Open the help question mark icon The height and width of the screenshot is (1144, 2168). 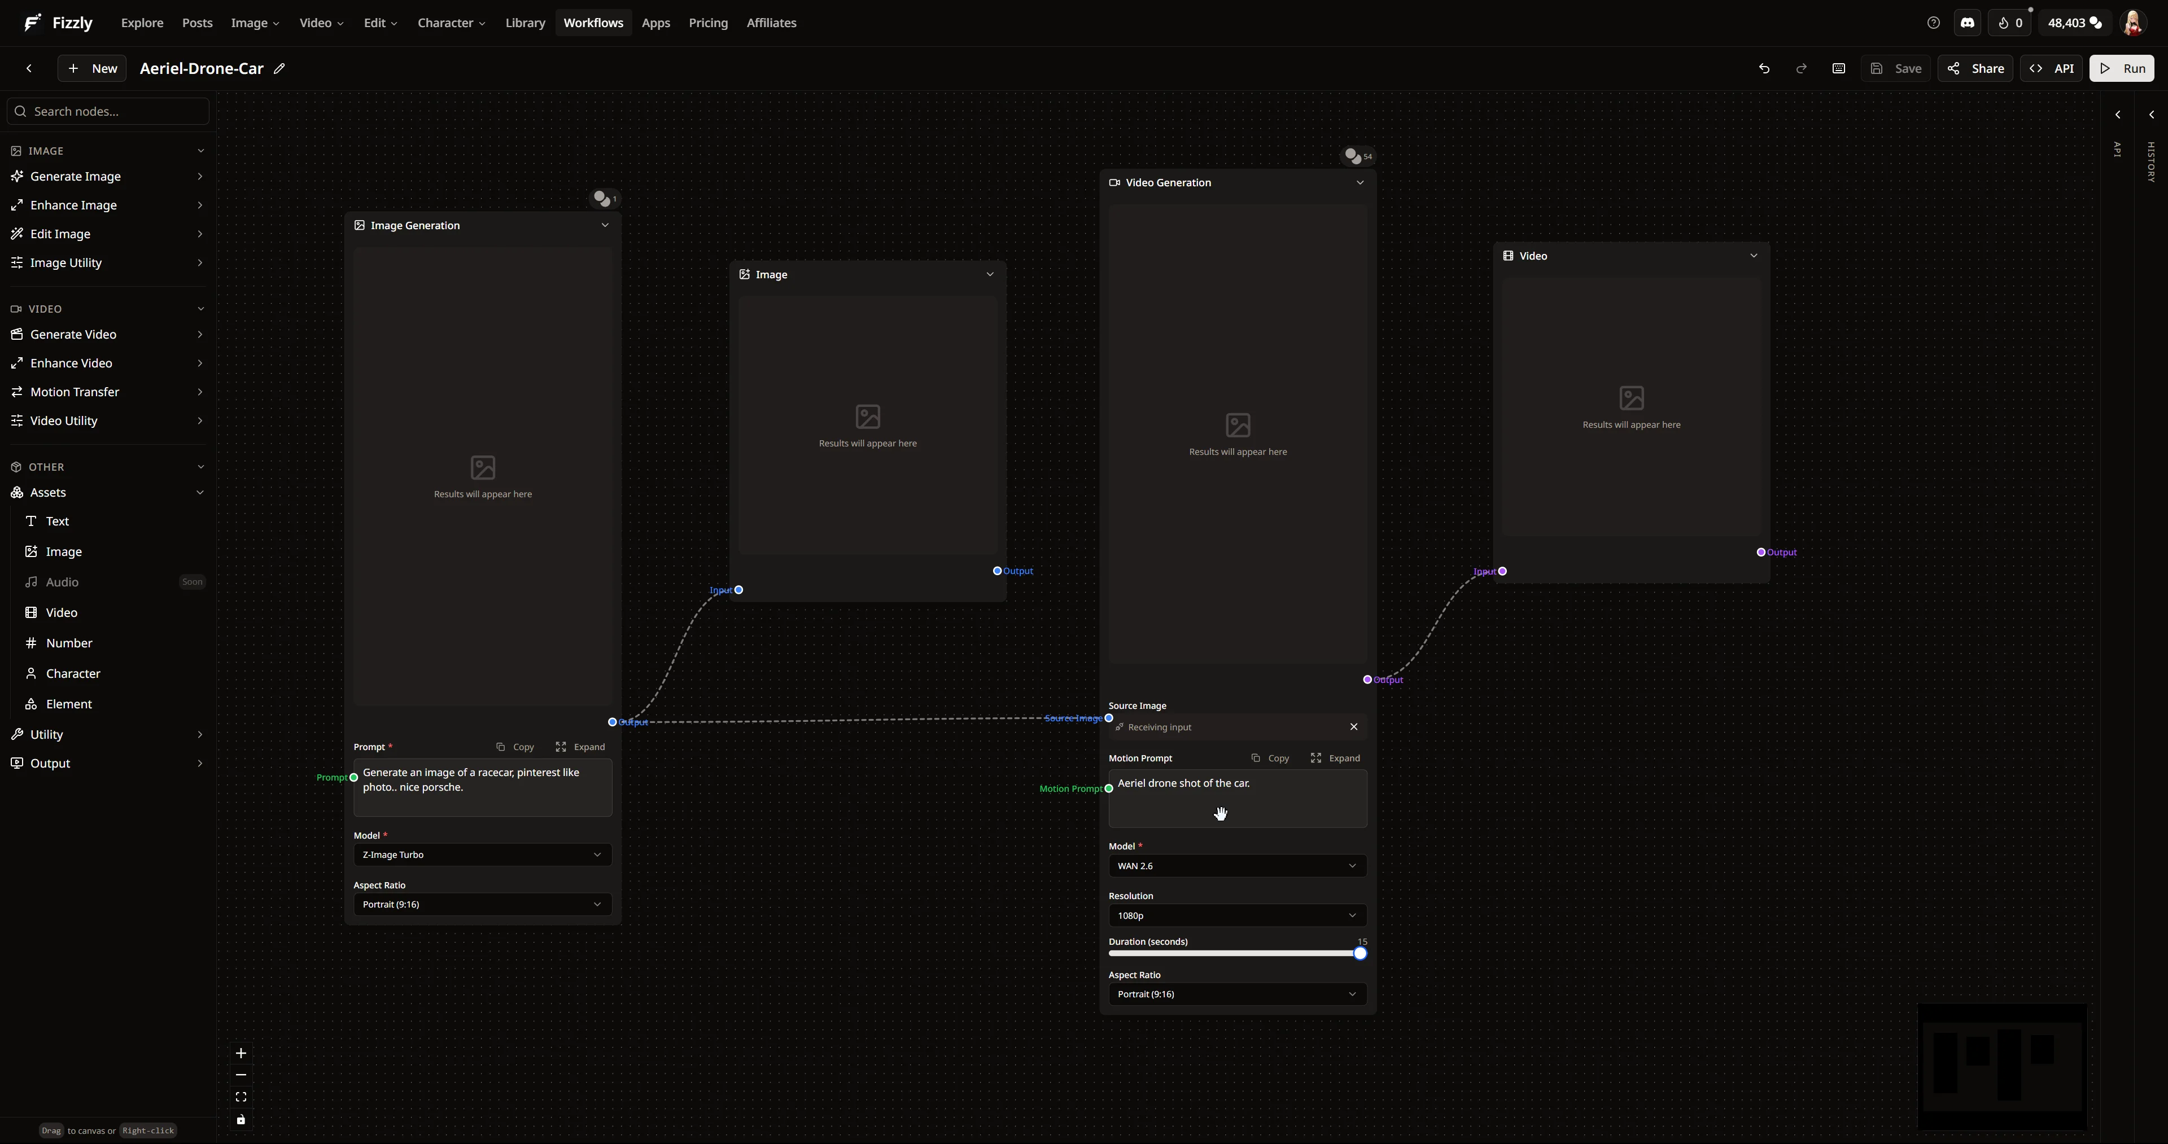point(1933,23)
